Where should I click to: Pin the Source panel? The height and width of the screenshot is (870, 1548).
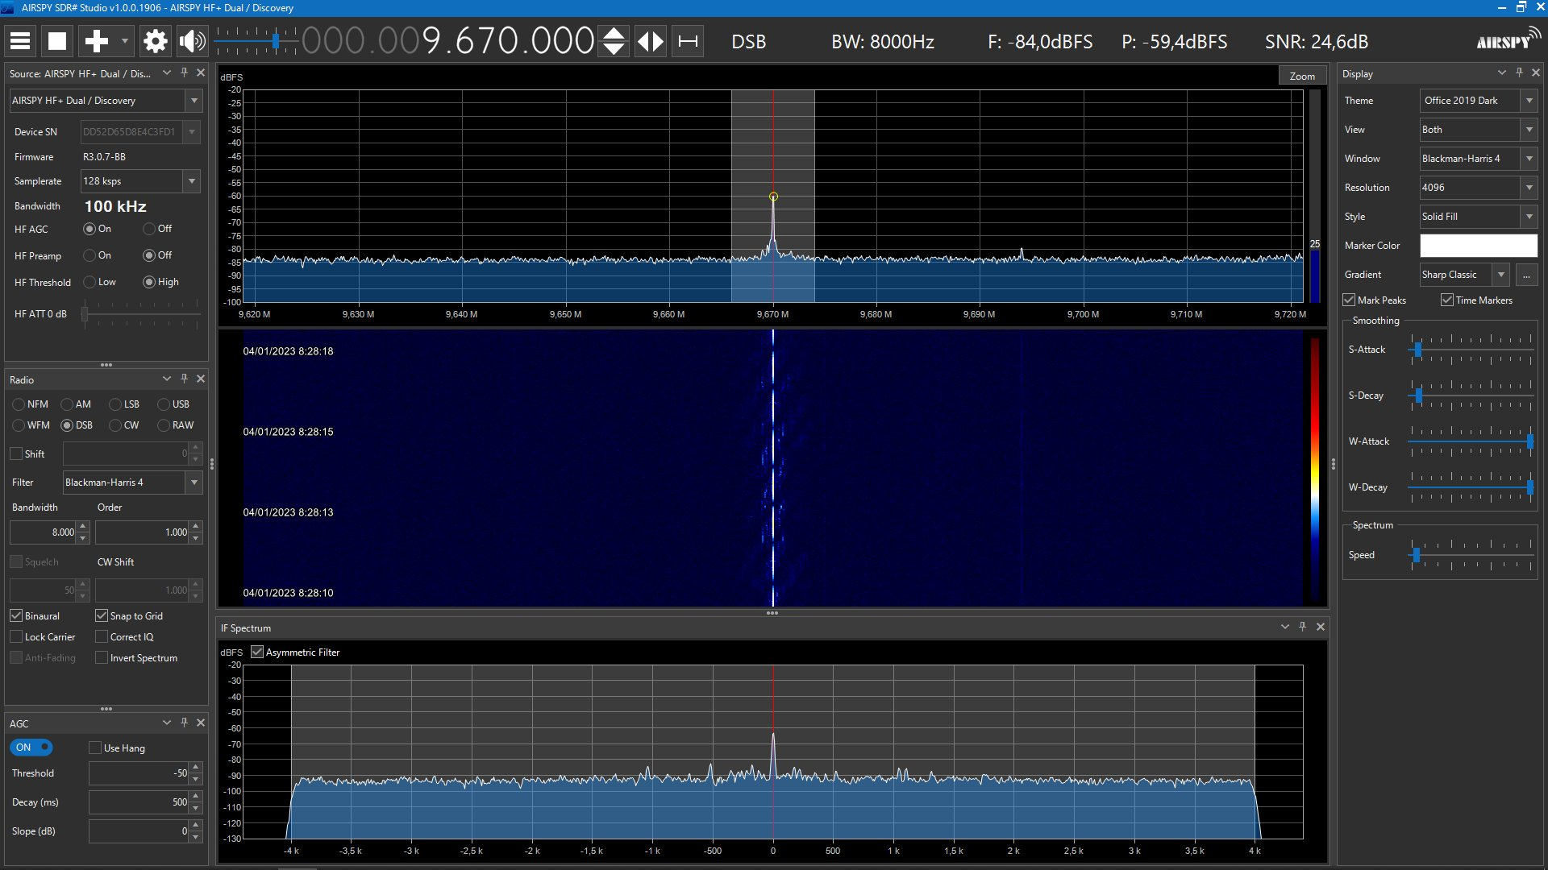[185, 73]
